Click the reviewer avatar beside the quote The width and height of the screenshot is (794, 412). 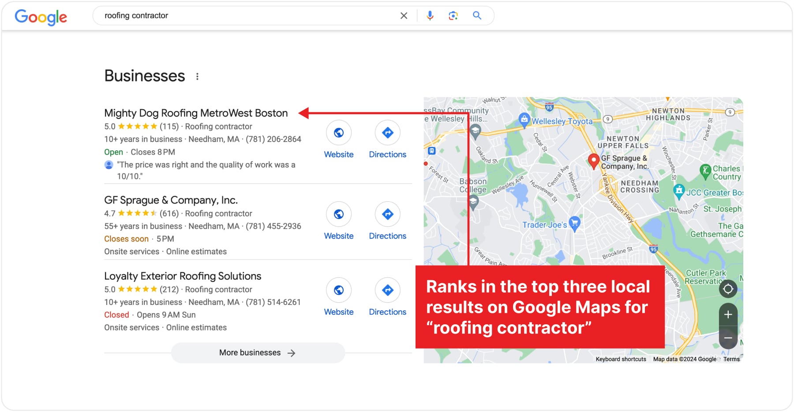(109, 165)
